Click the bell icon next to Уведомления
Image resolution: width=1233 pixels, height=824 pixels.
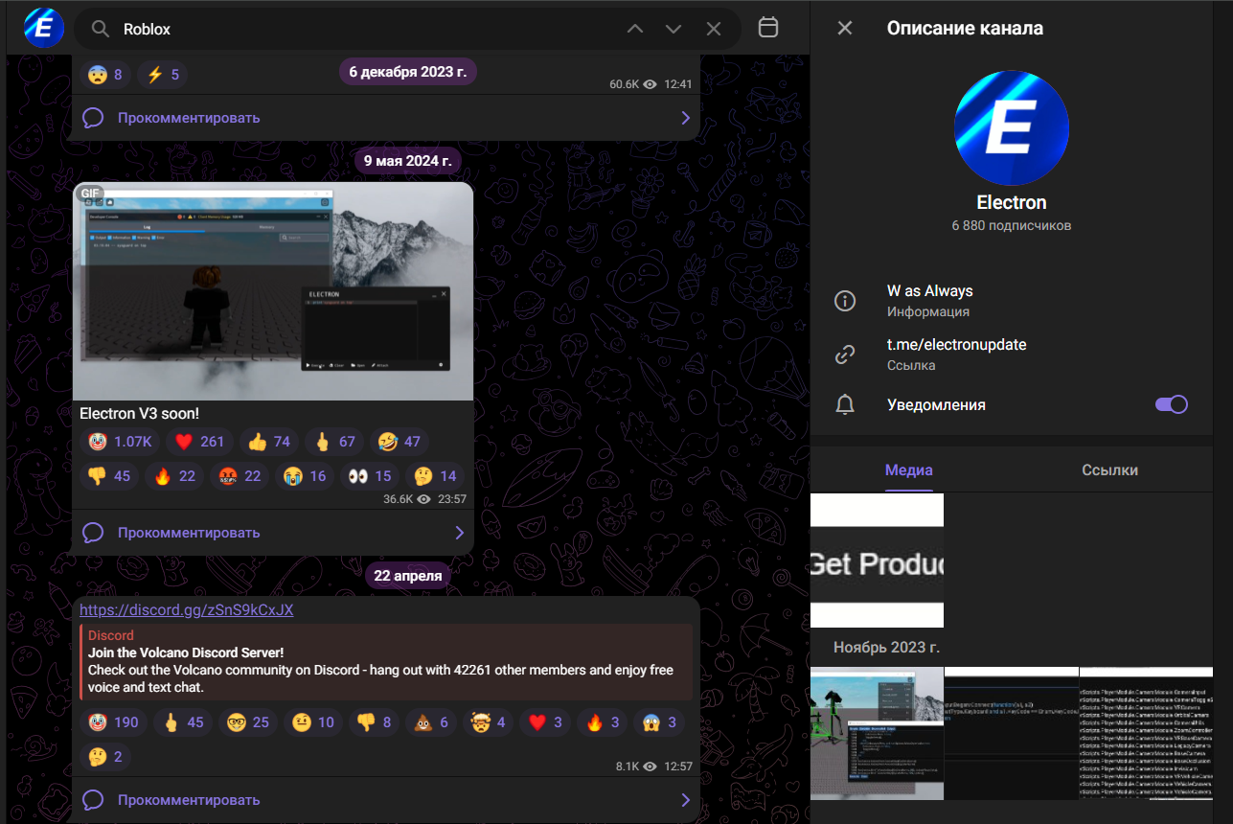845,404
